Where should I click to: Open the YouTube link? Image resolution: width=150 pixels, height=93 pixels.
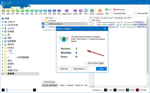pos(141,90)
